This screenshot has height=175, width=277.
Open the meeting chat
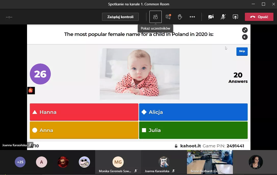tap(168, 17)
